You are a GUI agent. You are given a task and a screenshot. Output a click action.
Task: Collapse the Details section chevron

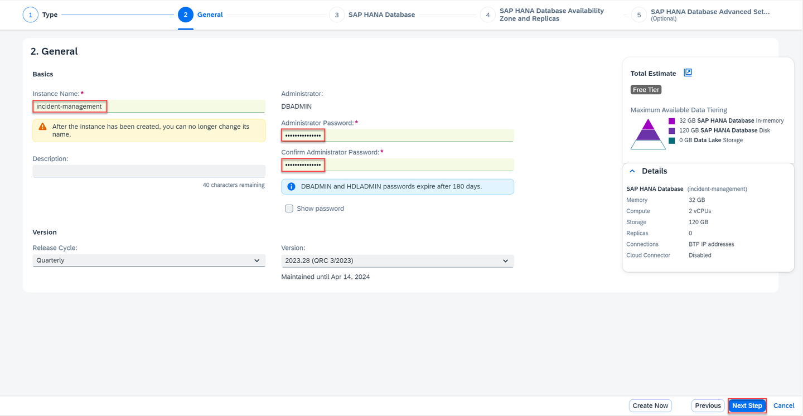click(x=632, y=171)
